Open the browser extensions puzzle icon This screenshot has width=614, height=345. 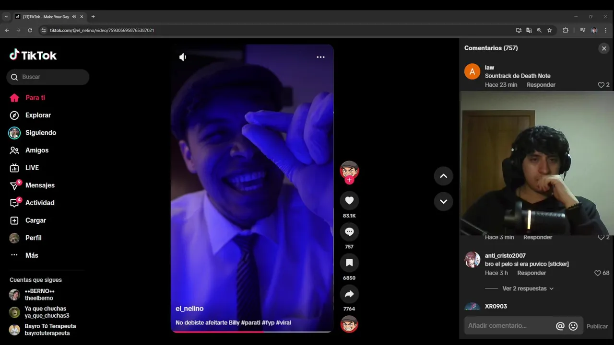pos(566,30)
